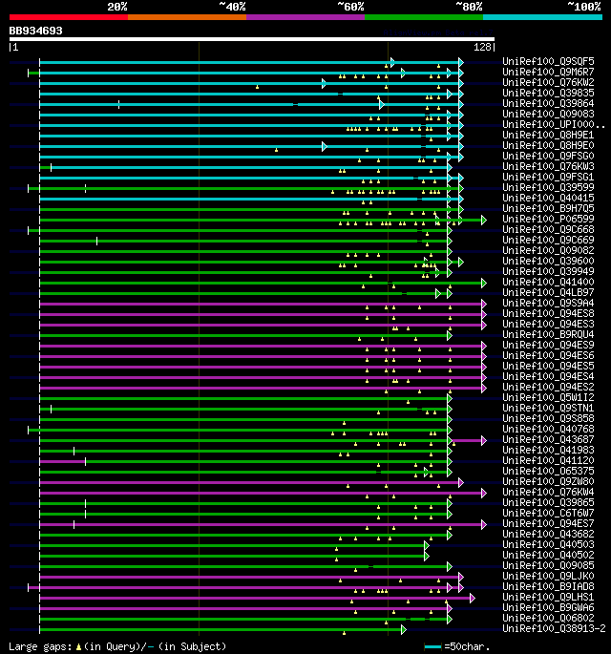
Task: Select the UniRef100_B9RQU4 label
Action: [548, 334]
